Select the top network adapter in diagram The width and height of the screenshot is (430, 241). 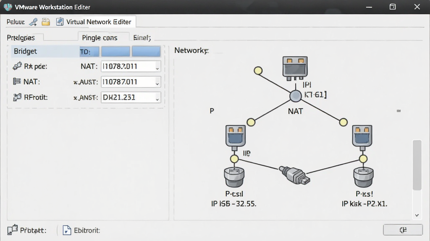click(295, 68)
